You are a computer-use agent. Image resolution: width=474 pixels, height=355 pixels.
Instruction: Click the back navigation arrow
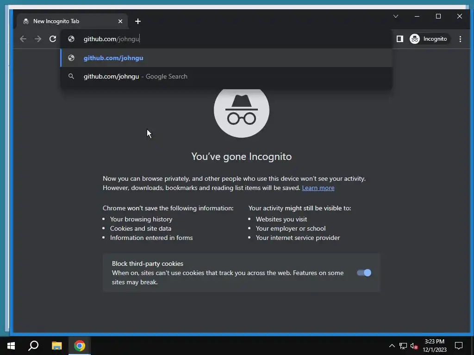[x=23, y=39]
